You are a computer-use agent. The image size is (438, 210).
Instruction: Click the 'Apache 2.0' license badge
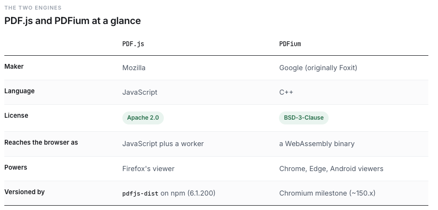point(143,118)
